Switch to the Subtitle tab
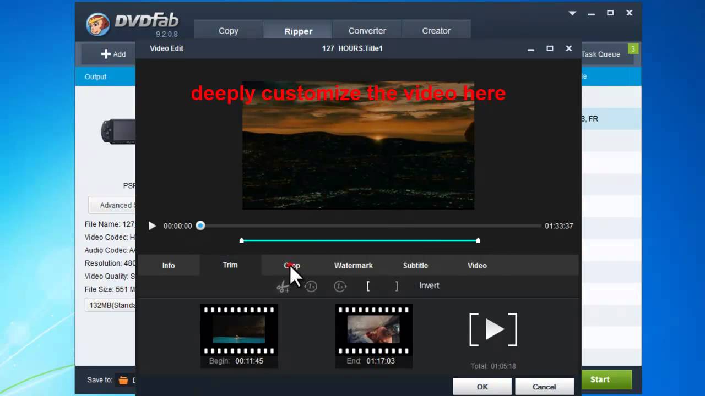 pos(415,266)
